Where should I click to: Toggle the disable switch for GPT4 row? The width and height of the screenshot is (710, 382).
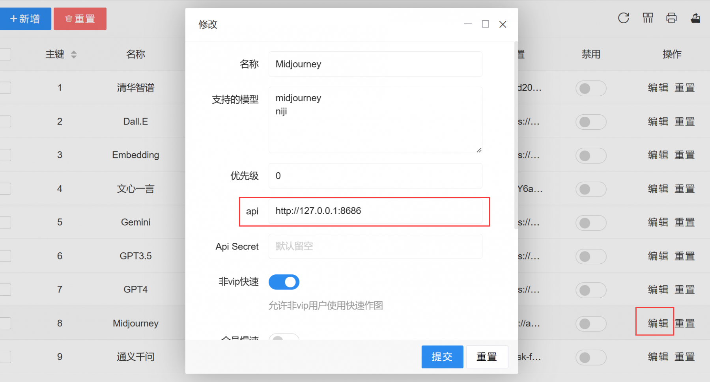(590, 290)
